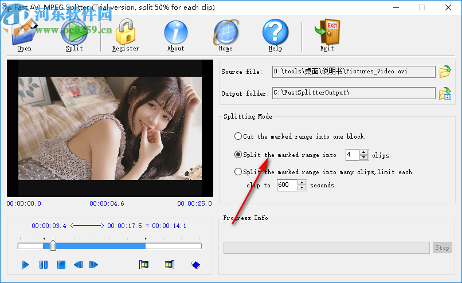
Task: Click the end marker above the timeline
Action: pyautogui.click(x=146, y=238)
